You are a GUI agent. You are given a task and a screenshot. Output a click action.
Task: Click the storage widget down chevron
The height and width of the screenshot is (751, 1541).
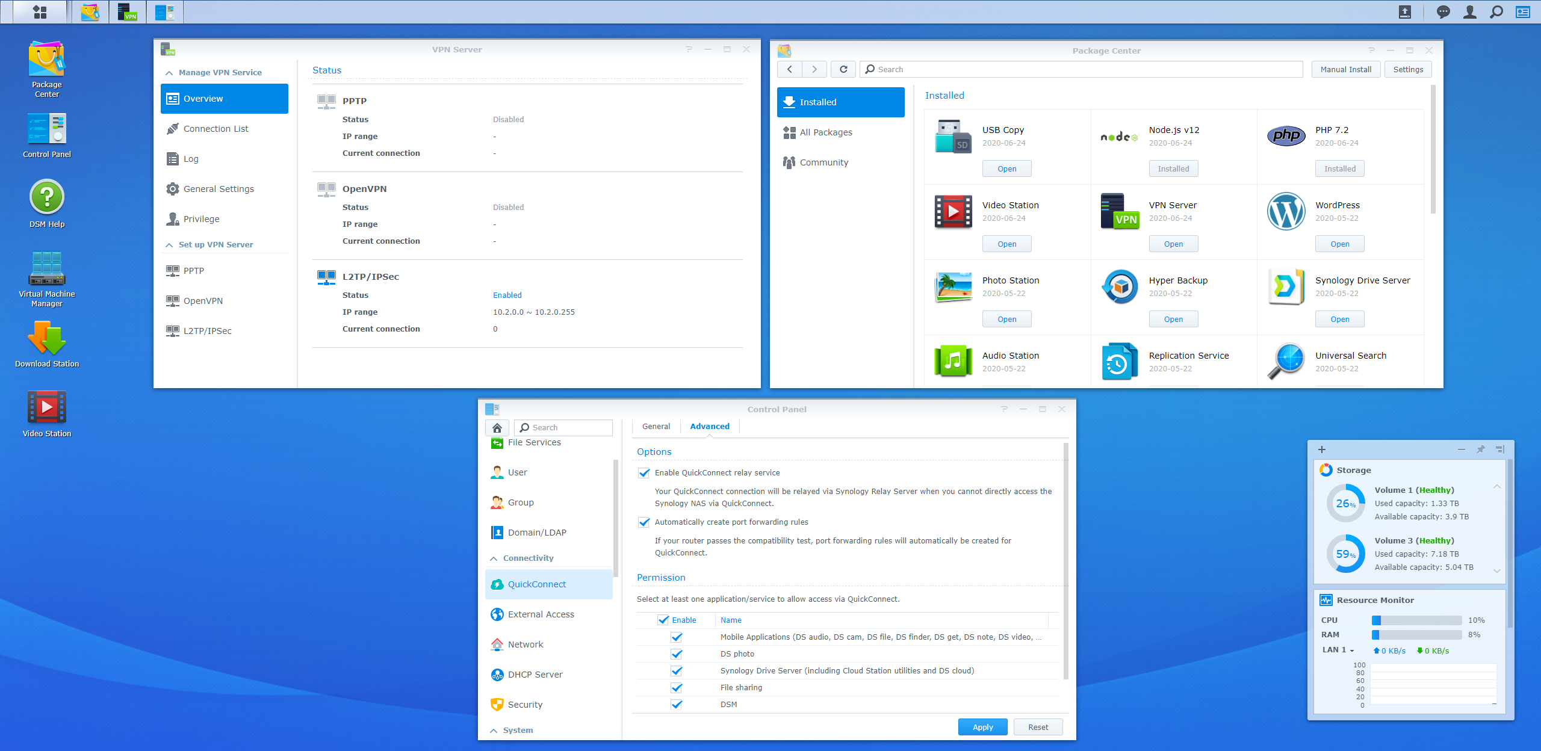(x=1497, y=570)
